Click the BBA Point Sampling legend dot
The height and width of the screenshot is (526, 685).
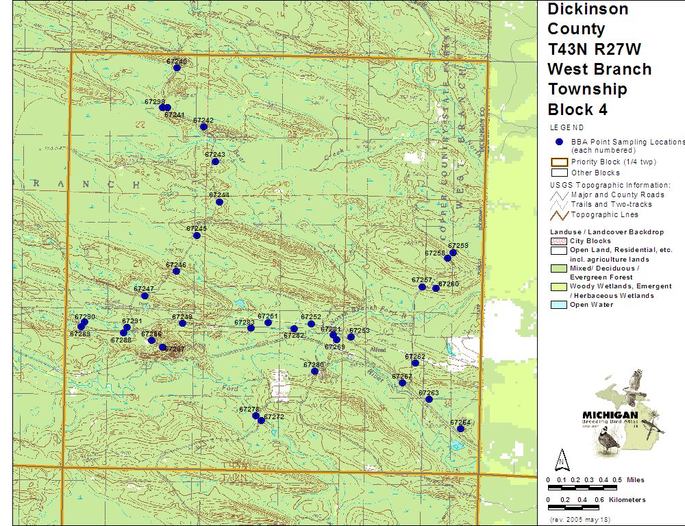[x=559, y=141]
